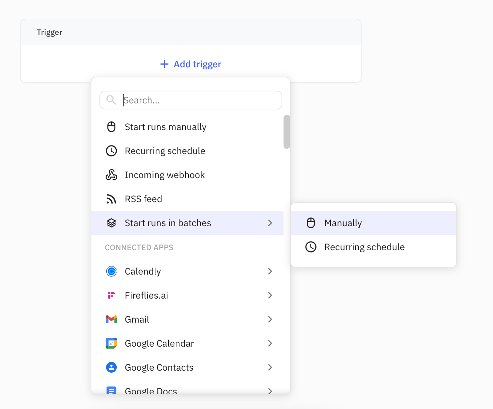Click the Incoming webhook icon
The height and width of the screenshot is (409, 493).
coord(111,175)
